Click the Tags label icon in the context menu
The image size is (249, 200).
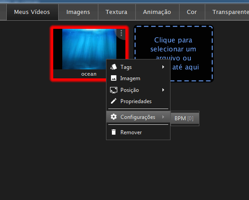[x=114, y=67]
